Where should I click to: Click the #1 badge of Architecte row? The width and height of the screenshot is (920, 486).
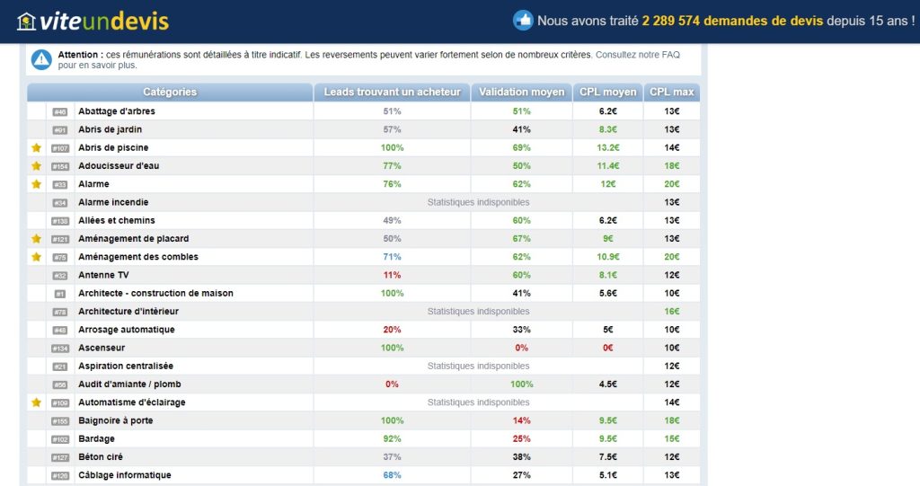point(60,294)
